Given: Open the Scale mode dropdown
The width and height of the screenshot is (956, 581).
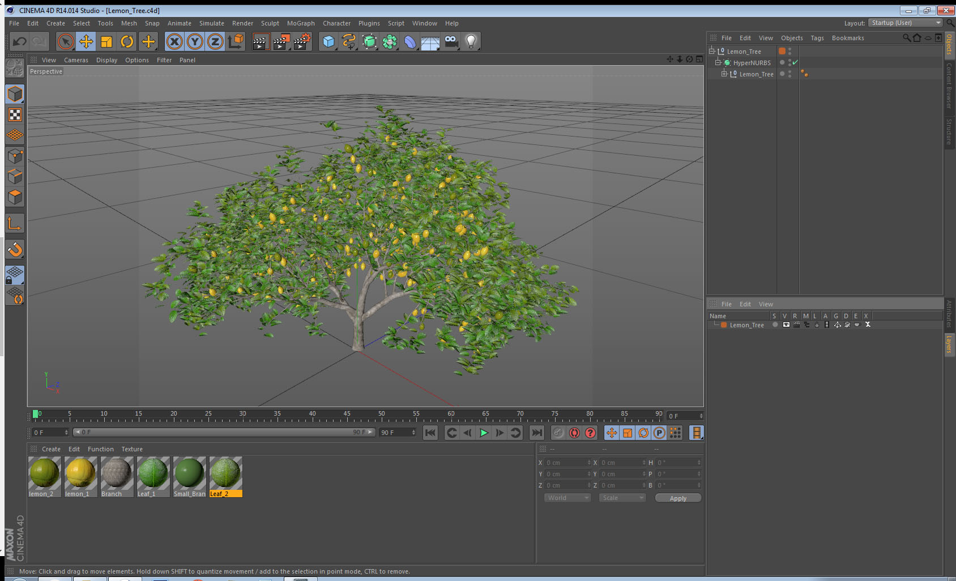Looking at the screenshot, I should click(622, 498).
